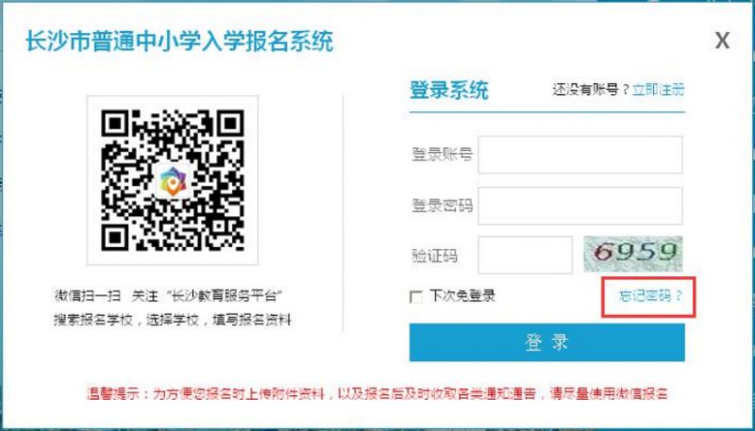Enable the 下次免登录 checkbox
The image size is (755, 431).
pyautogui.click(x=415, y=297)
